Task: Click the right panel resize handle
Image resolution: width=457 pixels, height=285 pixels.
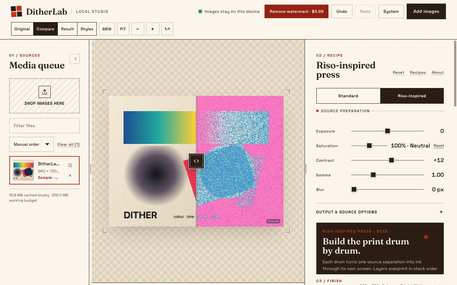Action: (306, 169)
